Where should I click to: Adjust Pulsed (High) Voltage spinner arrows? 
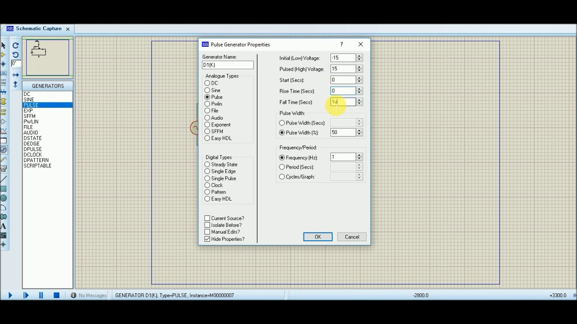[x=359, y=69]
